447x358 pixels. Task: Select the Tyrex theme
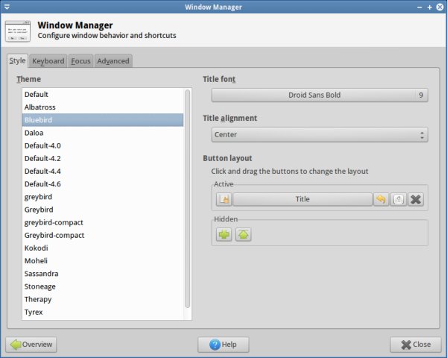(x=103, y=312)
